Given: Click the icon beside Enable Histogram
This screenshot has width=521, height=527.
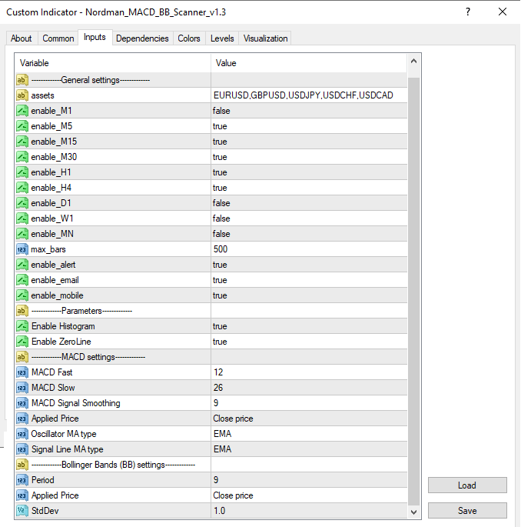Looking at the screenshot, I should [x=22, y=326].
